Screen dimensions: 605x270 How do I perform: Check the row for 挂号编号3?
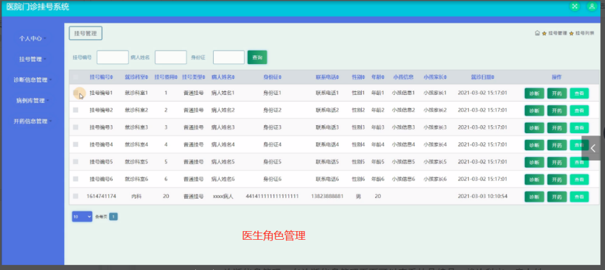coord(76,127)
